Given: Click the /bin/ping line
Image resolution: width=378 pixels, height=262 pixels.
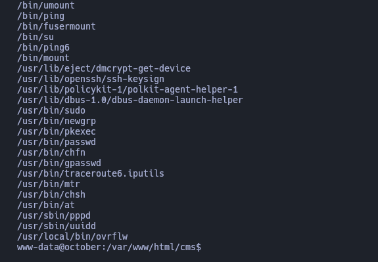Looking at the screenshot, I should [41, 16].
